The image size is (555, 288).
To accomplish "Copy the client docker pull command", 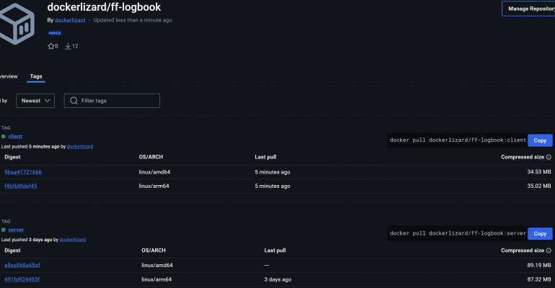I will point(540,140).
